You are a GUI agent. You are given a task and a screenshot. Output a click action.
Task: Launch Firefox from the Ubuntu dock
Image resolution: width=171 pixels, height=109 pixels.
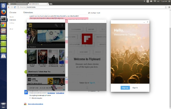pos(4,12)
